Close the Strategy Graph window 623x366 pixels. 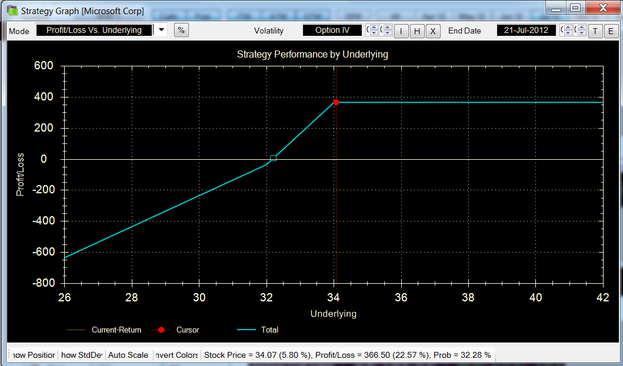click(x=603, y=8)
